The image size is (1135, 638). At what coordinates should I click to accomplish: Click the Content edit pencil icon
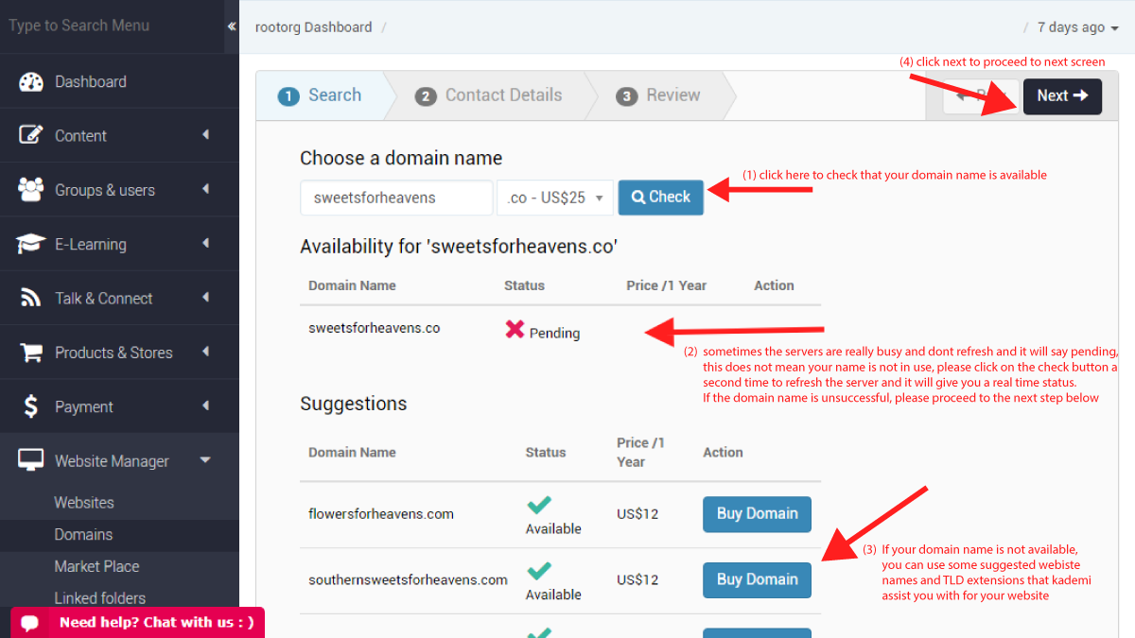pos(31,135)
